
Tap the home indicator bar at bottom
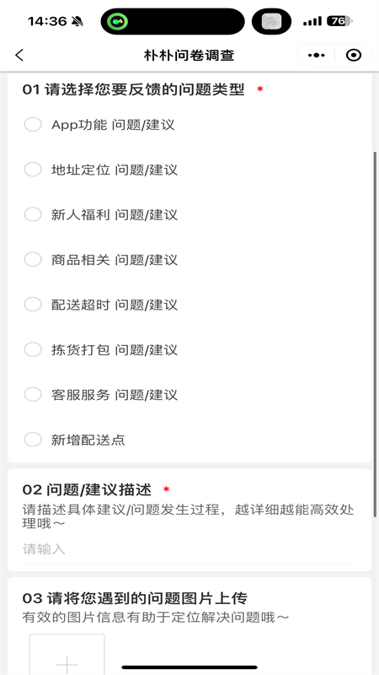click(x=189, y=667)
